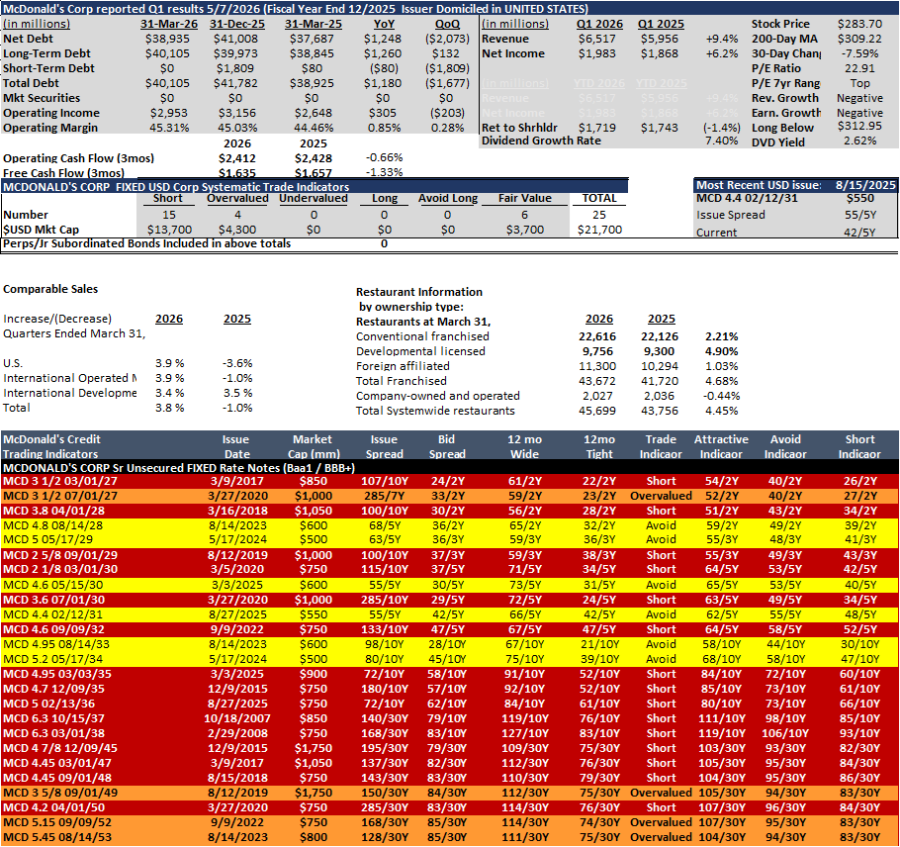900x847 pixels.
Task: Select the U.S. comparable sales 2026 cell
Action: tap(169, 363)
